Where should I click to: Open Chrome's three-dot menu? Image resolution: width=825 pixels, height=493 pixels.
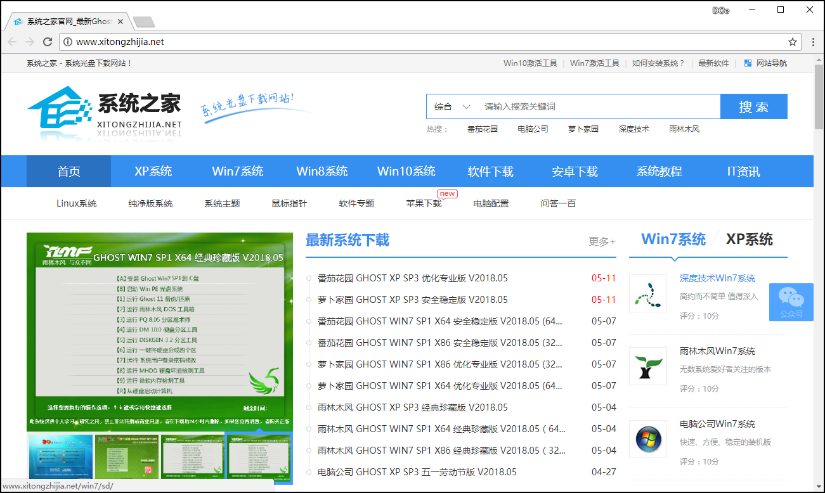[x=814, y=42]
